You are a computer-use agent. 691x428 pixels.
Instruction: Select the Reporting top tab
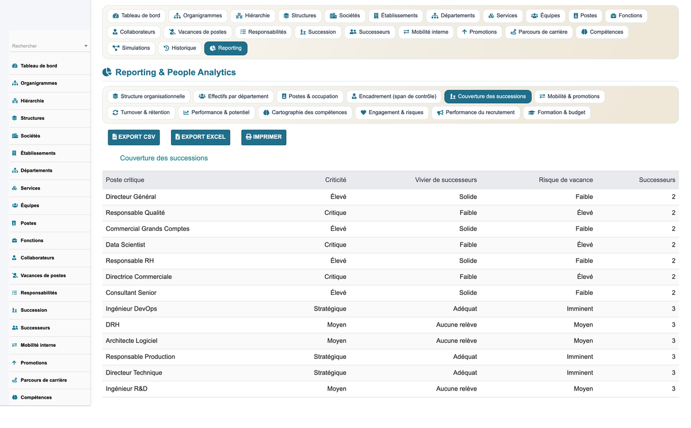[226, 48]
